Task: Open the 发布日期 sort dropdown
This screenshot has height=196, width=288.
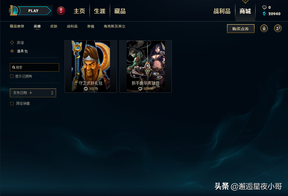Action: click(33, 93)
